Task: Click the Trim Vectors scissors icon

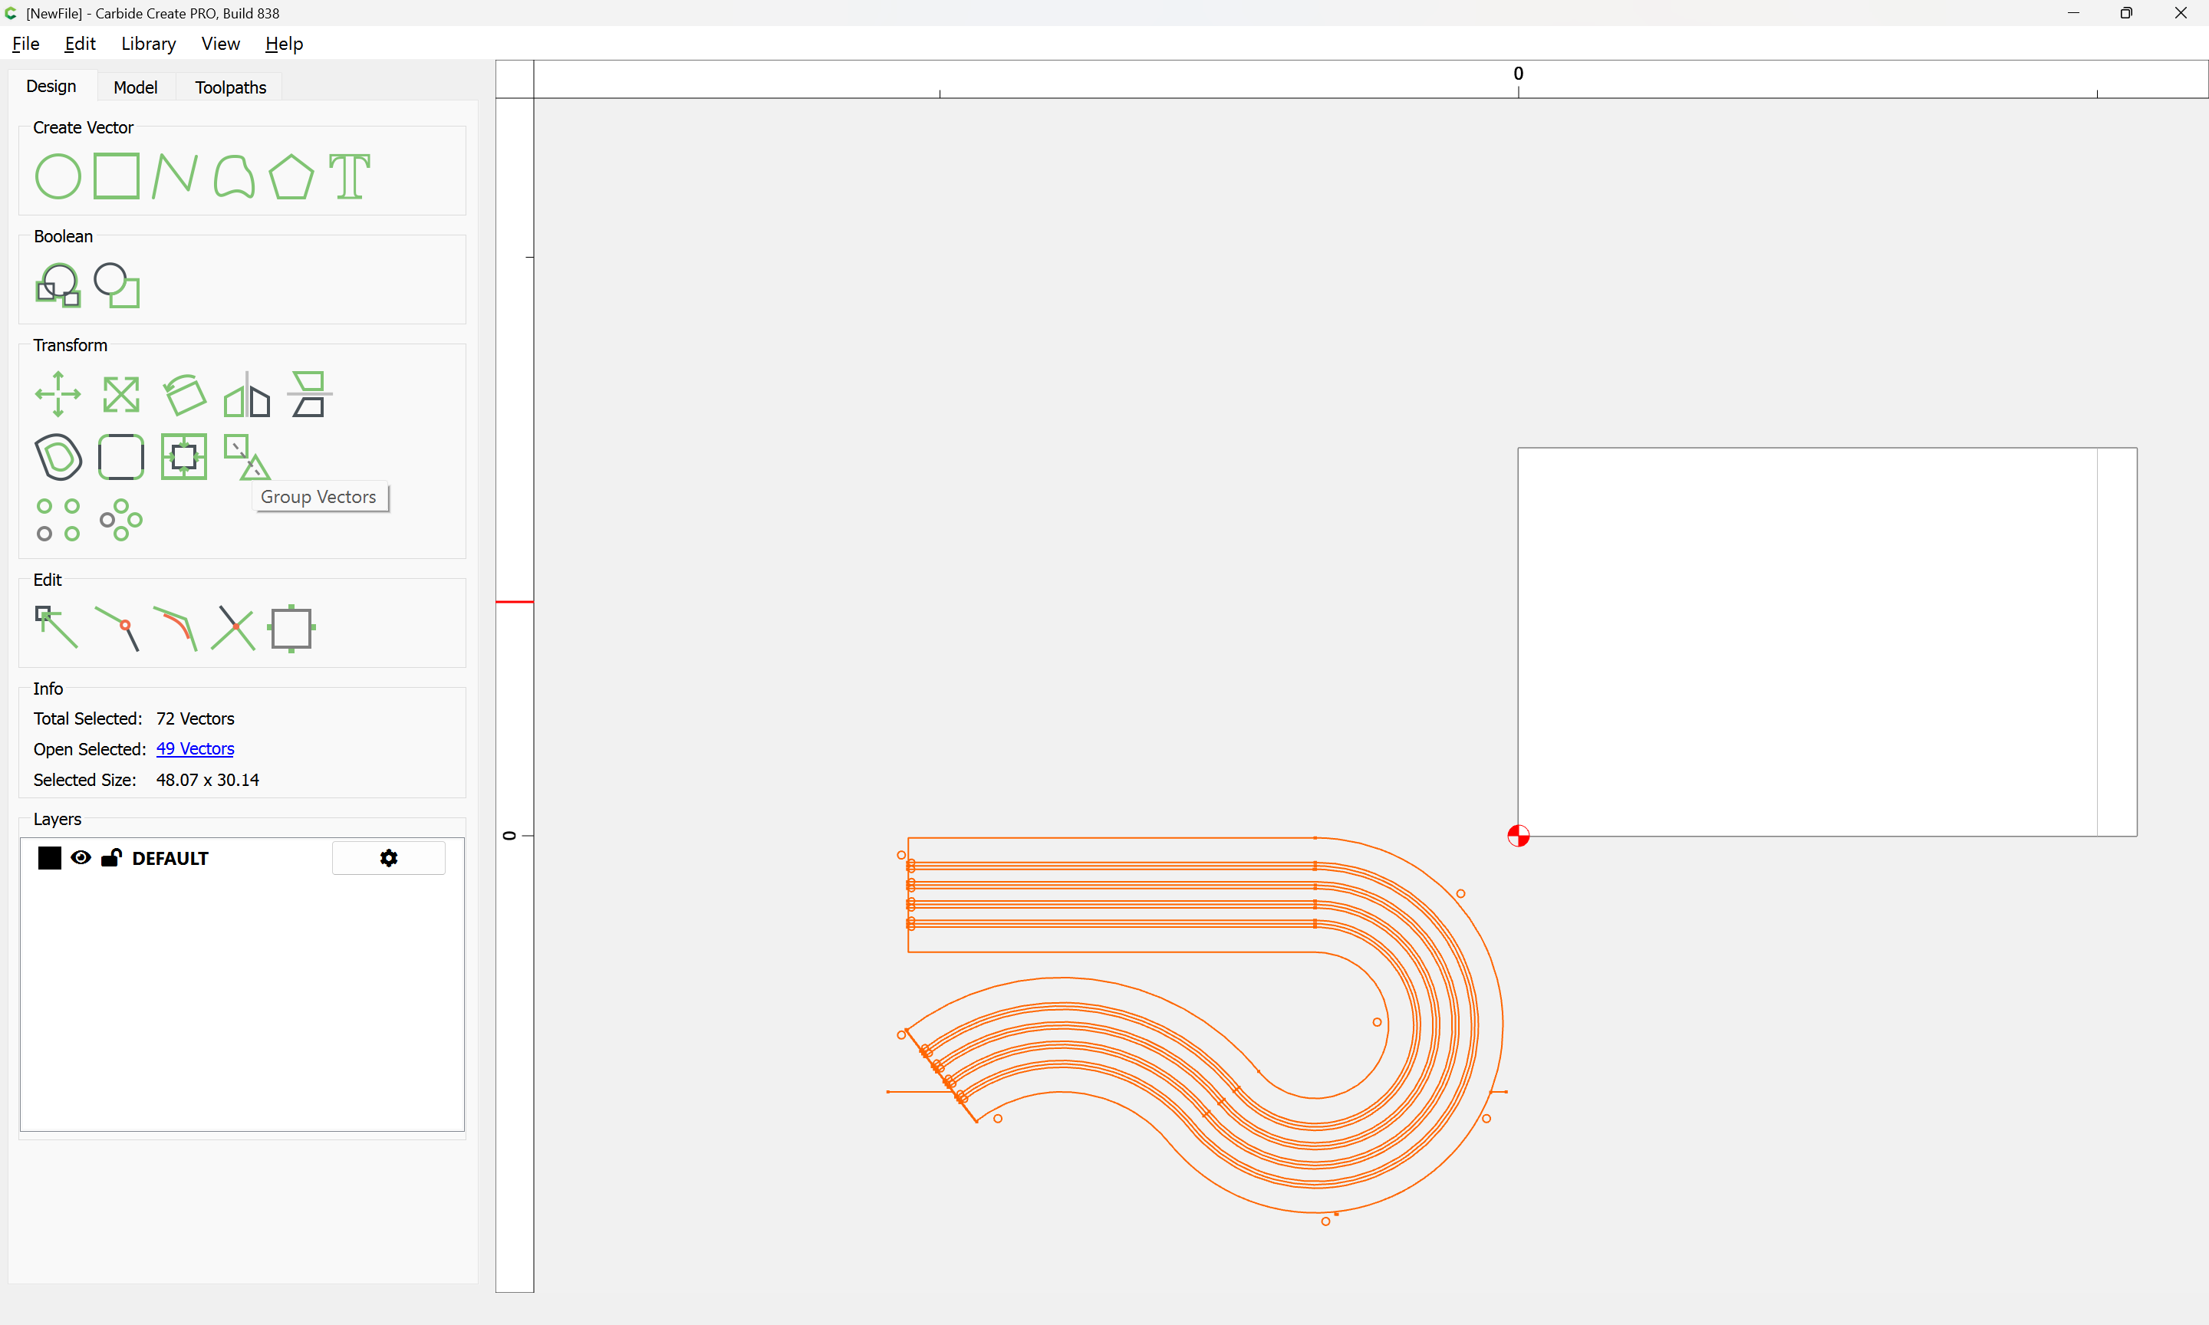Action: coord(233,629)
